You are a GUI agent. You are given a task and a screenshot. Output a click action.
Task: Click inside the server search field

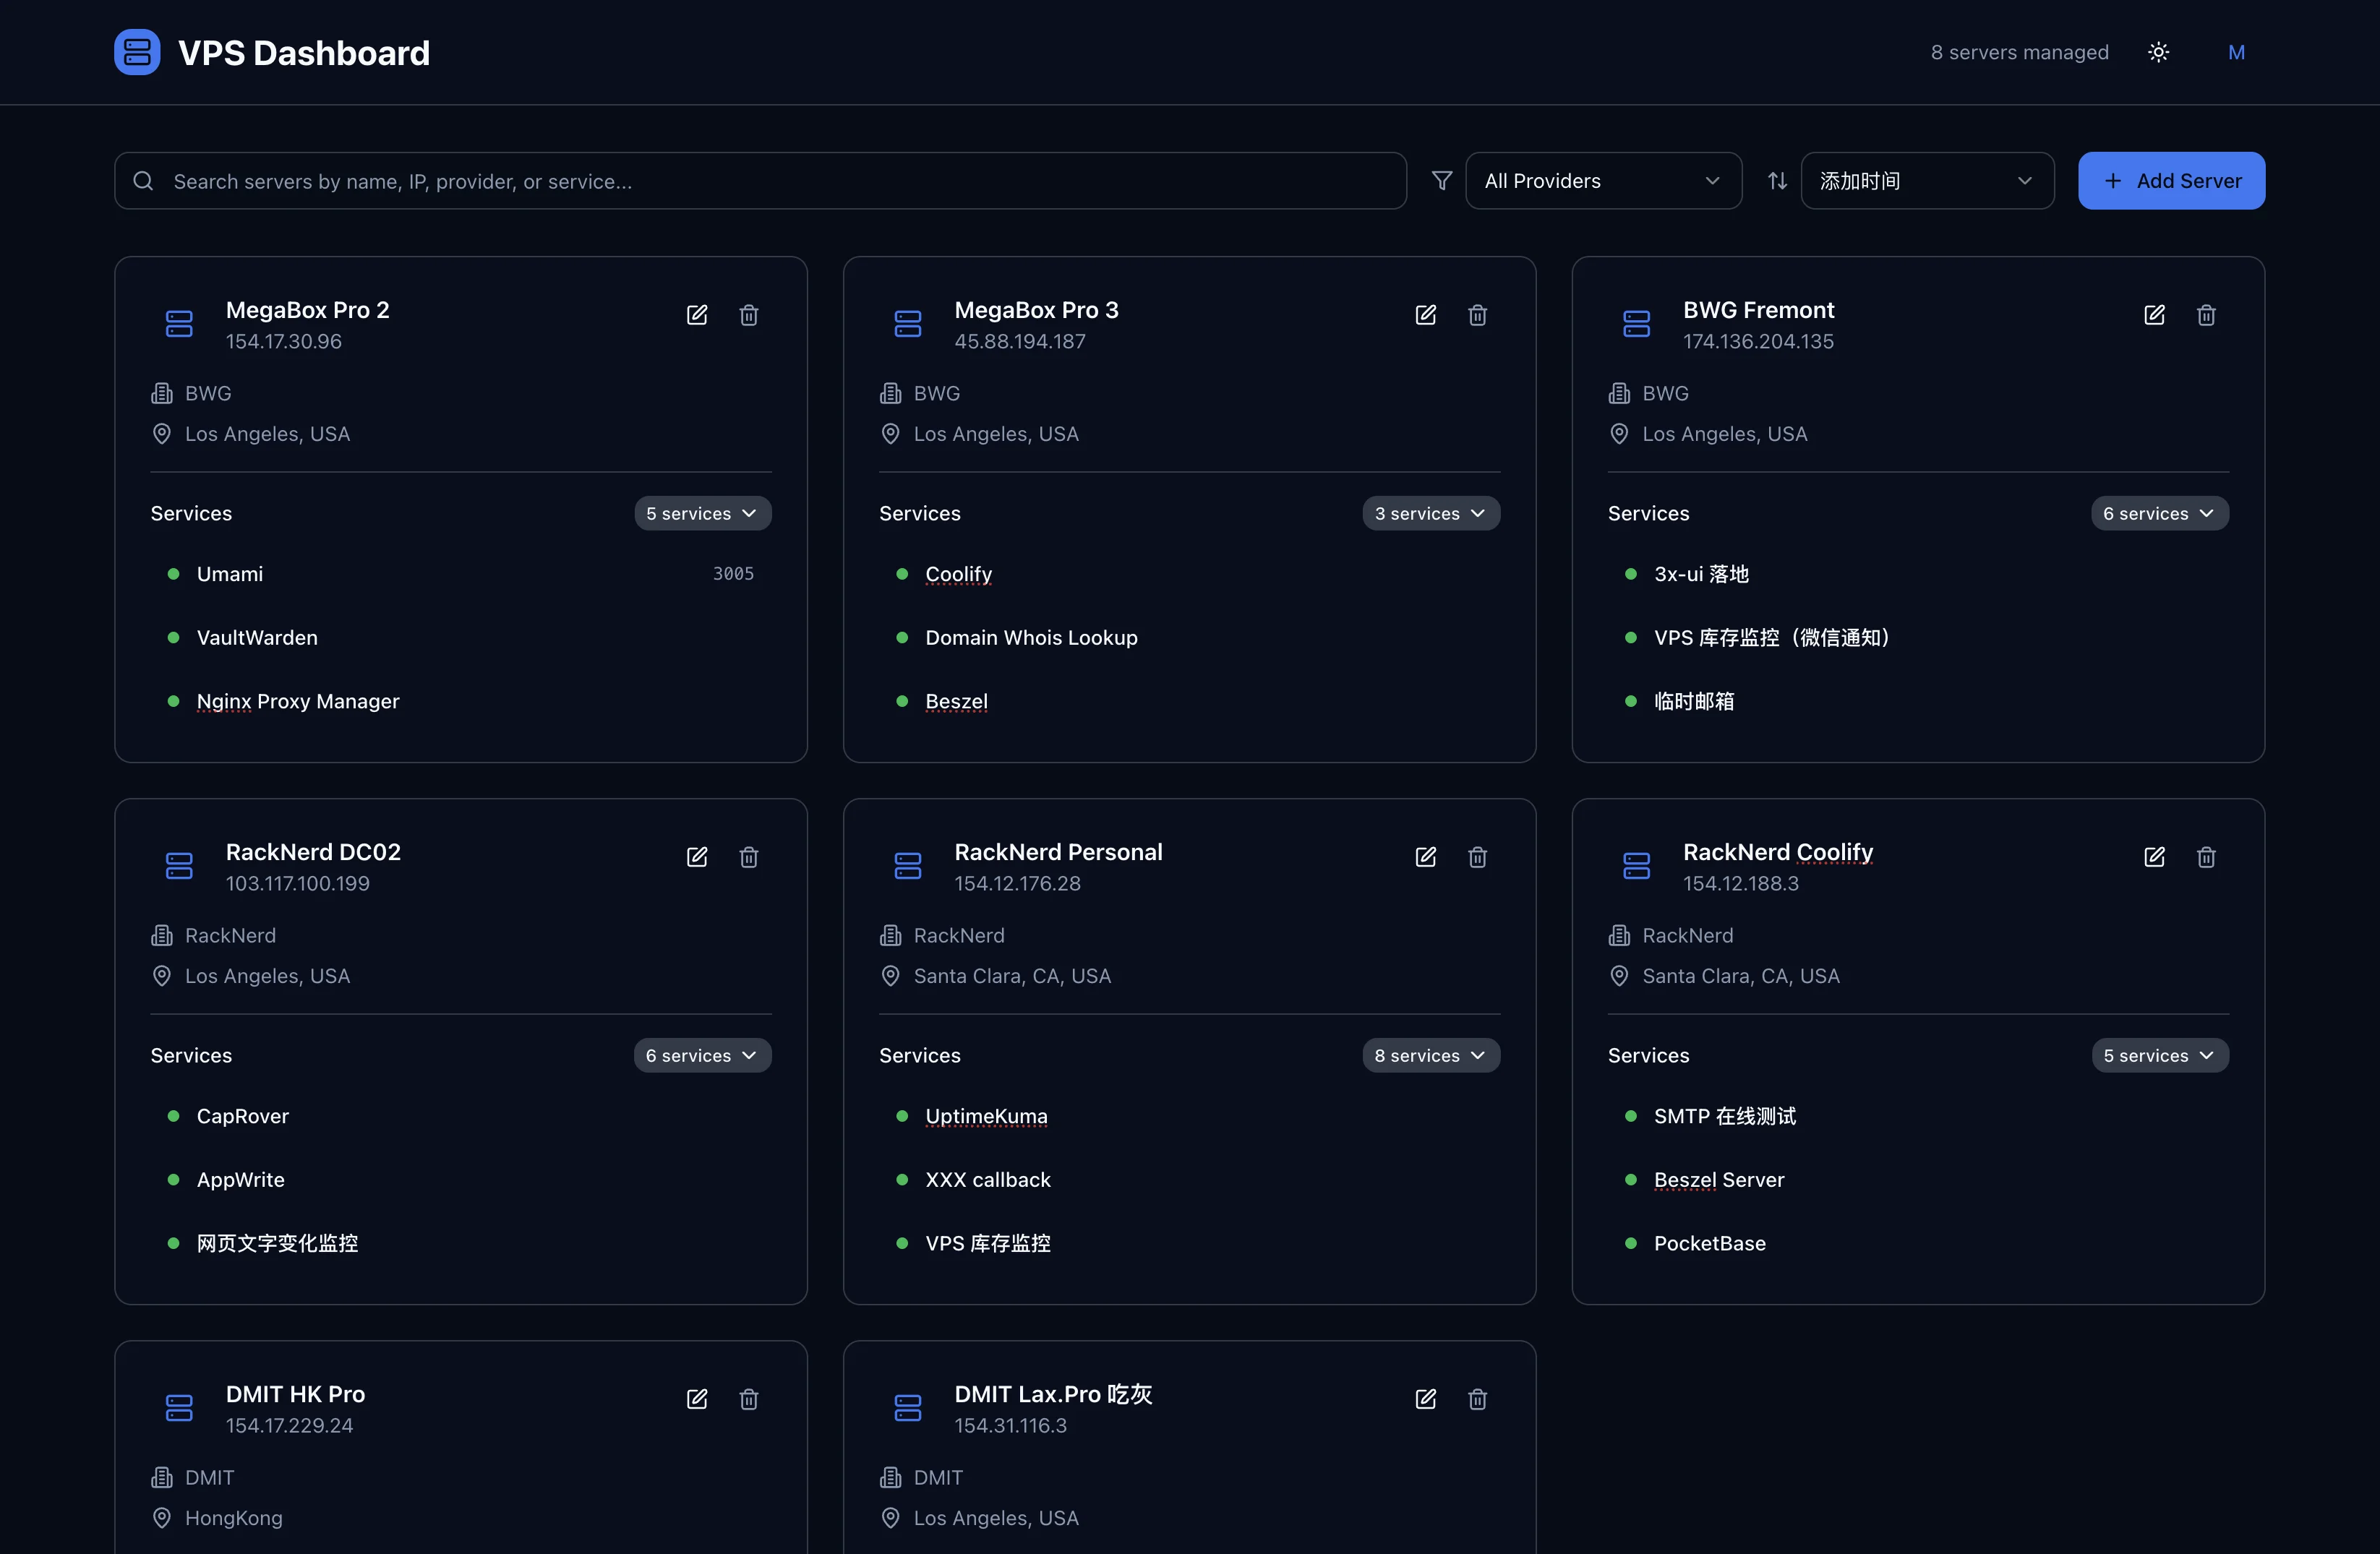tap(700, 181)
